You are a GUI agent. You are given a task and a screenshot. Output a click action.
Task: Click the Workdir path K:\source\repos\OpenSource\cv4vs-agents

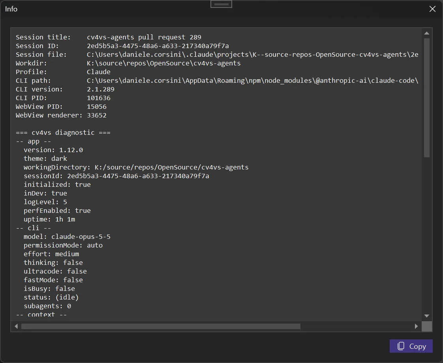[163, 63]
